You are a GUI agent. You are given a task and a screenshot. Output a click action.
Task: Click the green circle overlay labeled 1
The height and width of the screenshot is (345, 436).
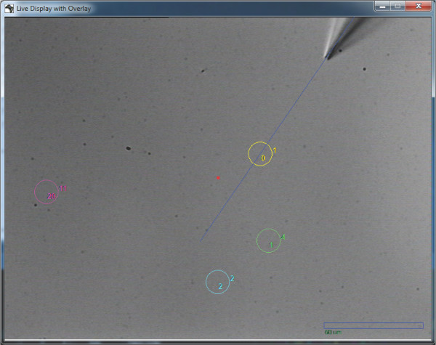tap(269, 240)
